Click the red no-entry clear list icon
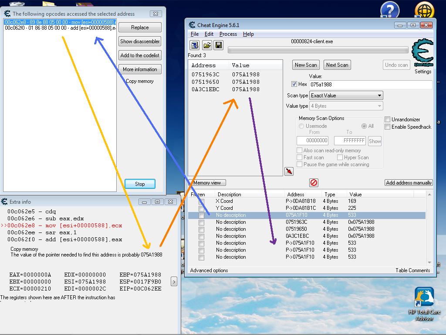 point(314,182)
